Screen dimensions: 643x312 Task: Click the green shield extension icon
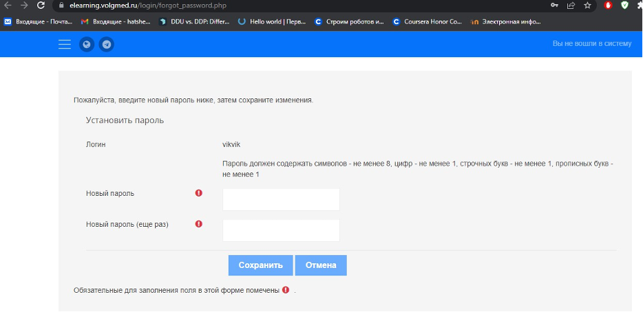(624, 5)
